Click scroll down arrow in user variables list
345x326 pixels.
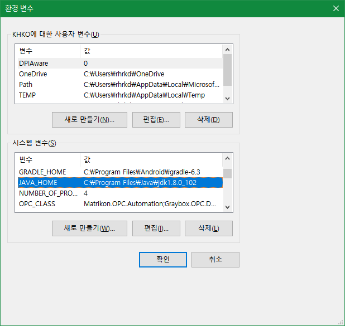coord(228,99)
